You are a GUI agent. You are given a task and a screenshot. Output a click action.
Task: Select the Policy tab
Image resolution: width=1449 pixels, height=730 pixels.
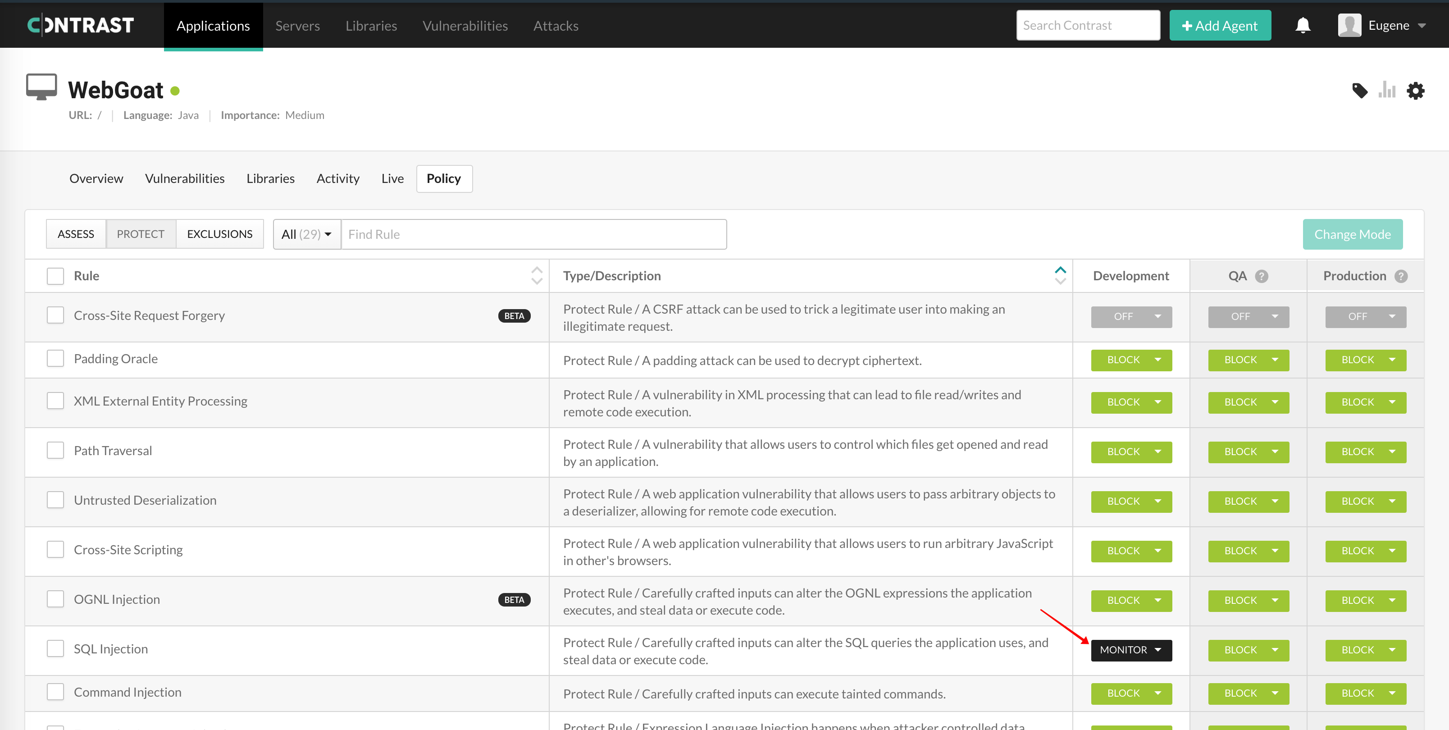(444, 178)
